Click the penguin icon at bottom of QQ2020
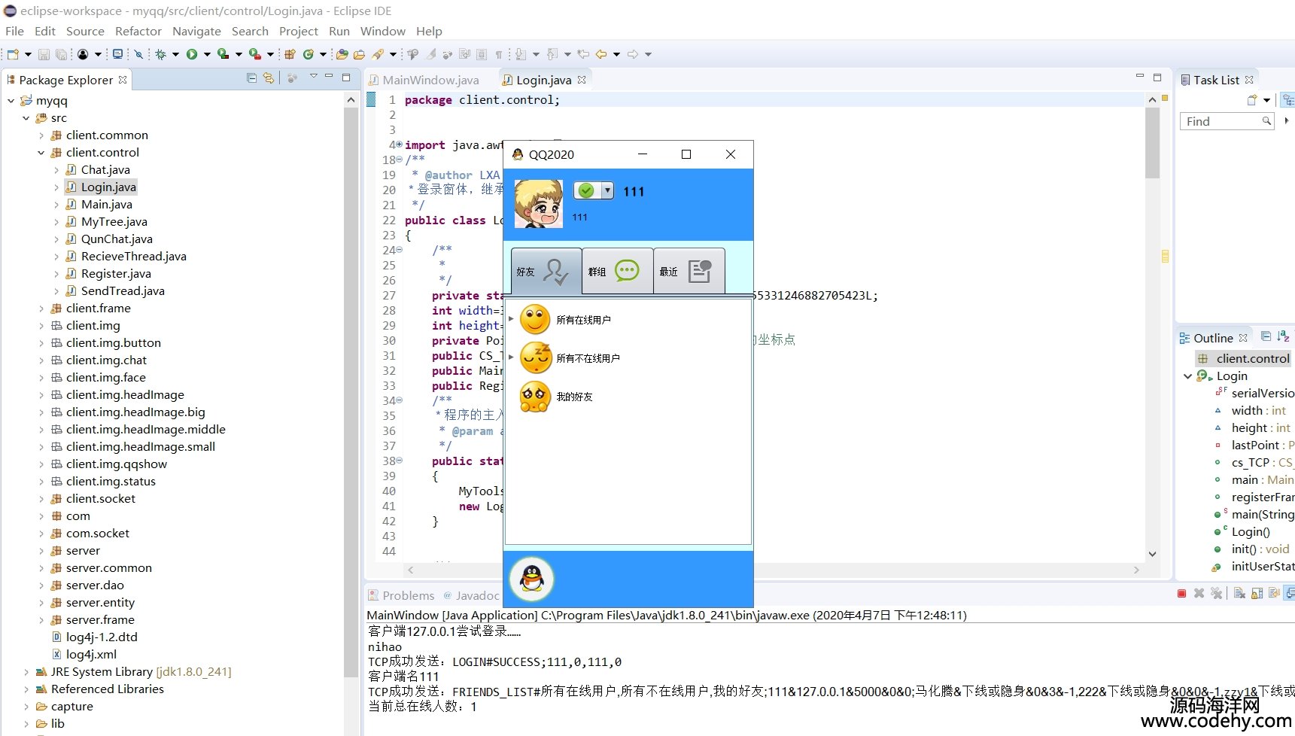 (532, 579)
